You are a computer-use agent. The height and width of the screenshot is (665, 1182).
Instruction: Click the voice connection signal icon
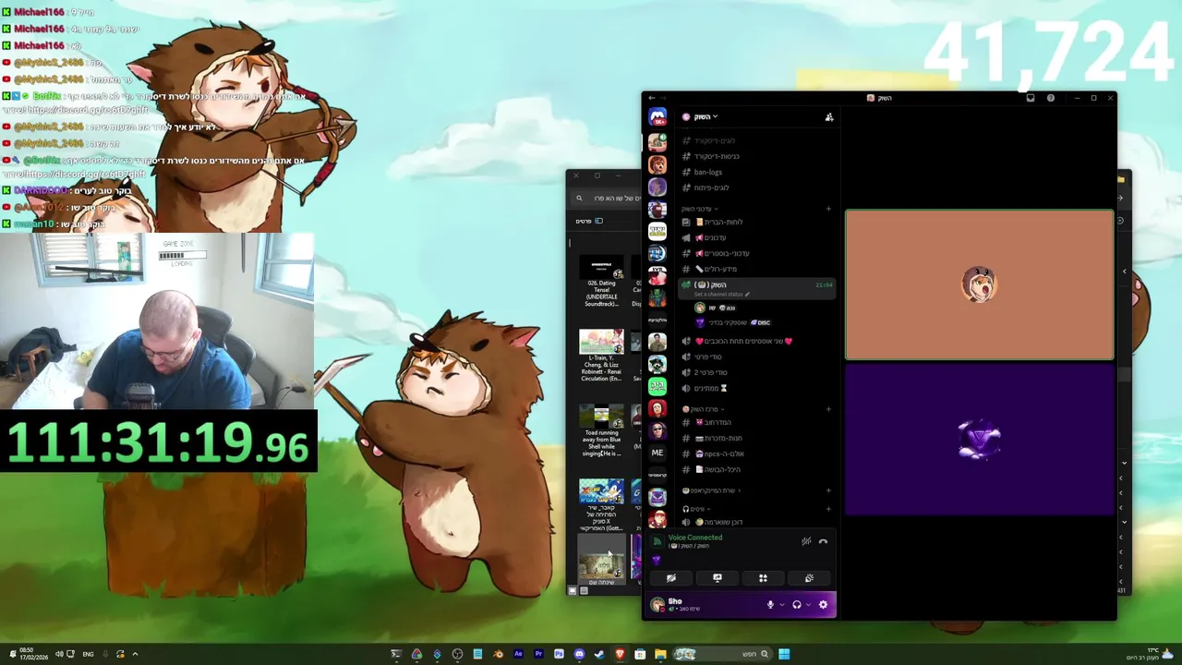[x=657, y=541]
